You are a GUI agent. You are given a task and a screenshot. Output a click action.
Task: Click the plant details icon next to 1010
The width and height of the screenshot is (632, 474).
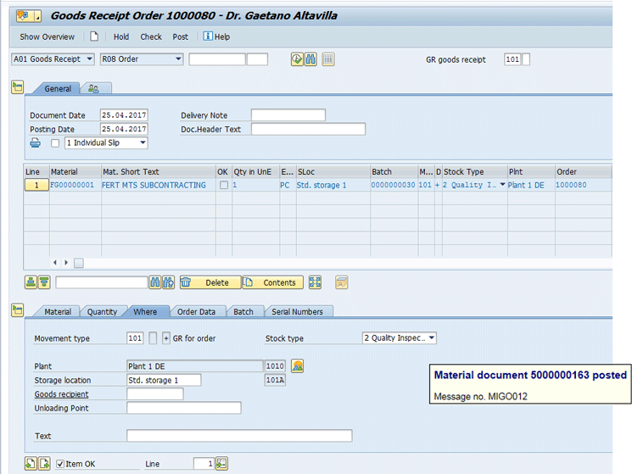click(x=297, y=365)
